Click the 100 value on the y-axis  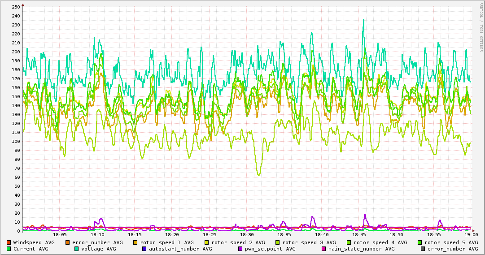click(x=15, y=141)
